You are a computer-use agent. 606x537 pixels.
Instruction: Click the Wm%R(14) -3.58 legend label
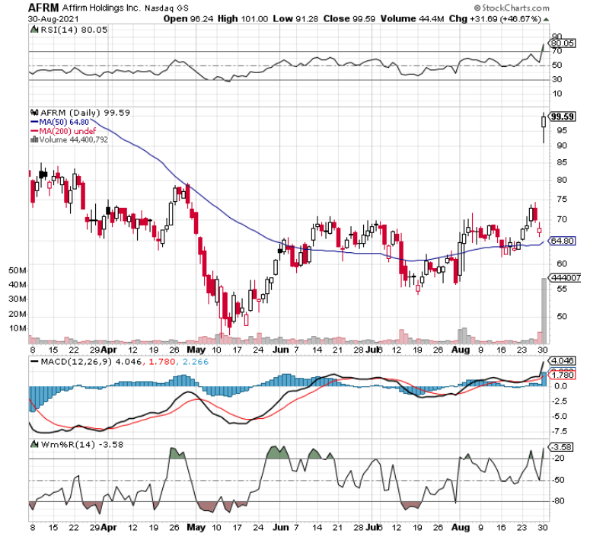tap(81, 445)
